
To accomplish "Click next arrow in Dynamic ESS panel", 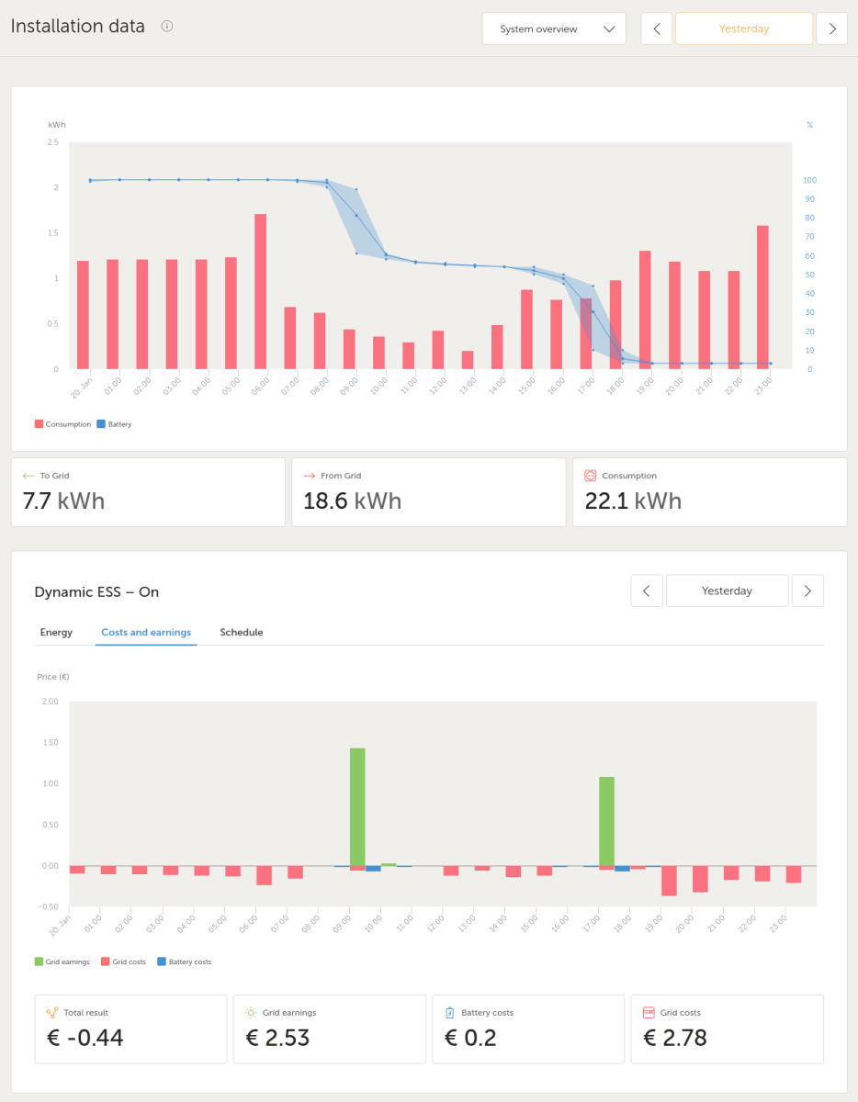I will coord(807,590).
